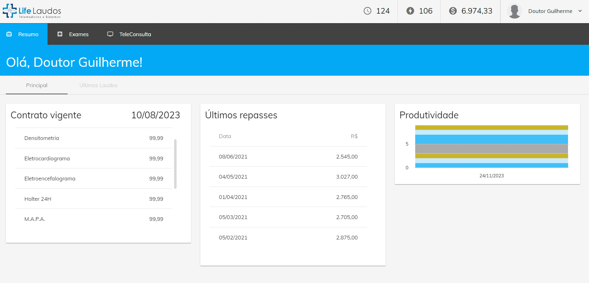
Task: Open the Doutor Guilherme user menu
Action: pyautogui.click(x=550, y=11)
